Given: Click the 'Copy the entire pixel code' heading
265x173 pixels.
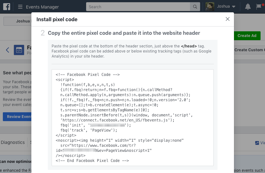Looking at the screenshot, I should tap(124, 33).
